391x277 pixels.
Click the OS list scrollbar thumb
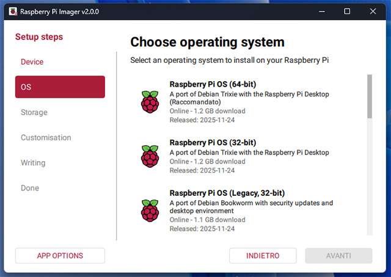tap(370, 96)
